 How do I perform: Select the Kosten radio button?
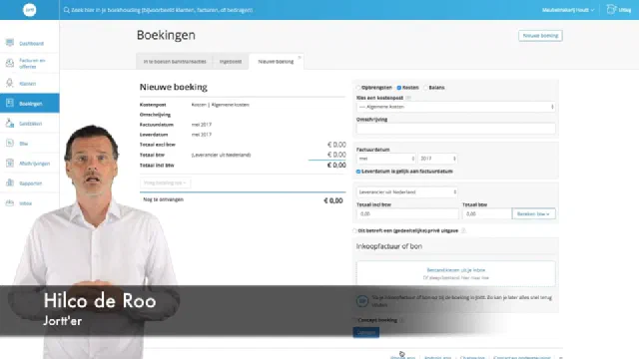399,88
